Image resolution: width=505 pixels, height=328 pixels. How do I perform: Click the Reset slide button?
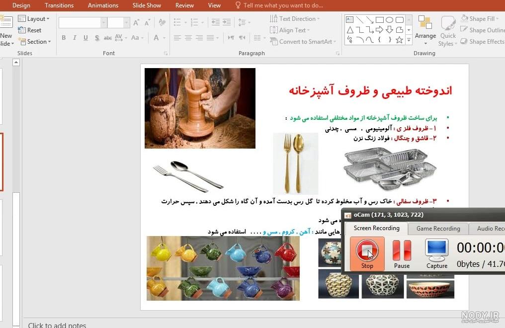pos(30,30)
